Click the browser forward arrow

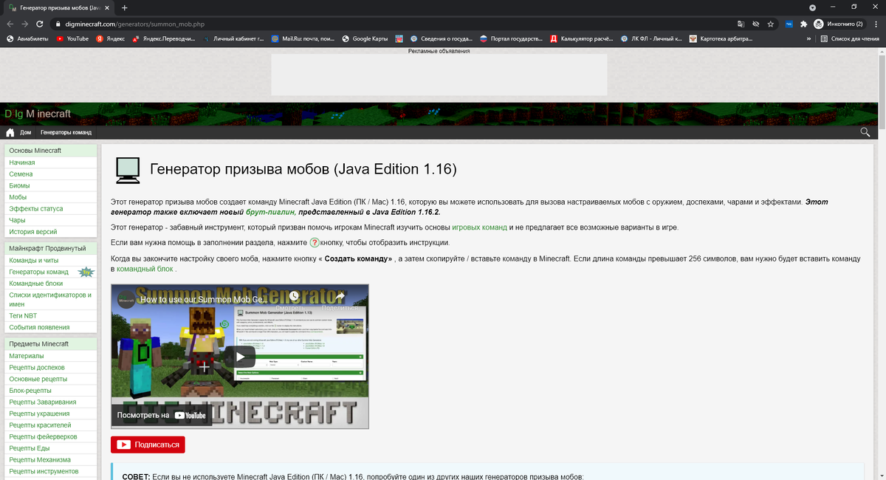(24, 24)
